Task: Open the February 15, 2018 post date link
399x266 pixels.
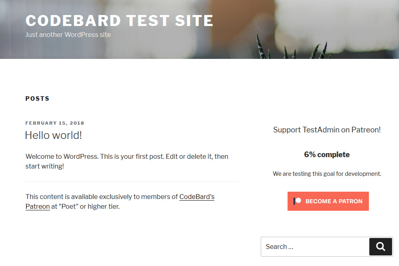Action: pos(55,123)
